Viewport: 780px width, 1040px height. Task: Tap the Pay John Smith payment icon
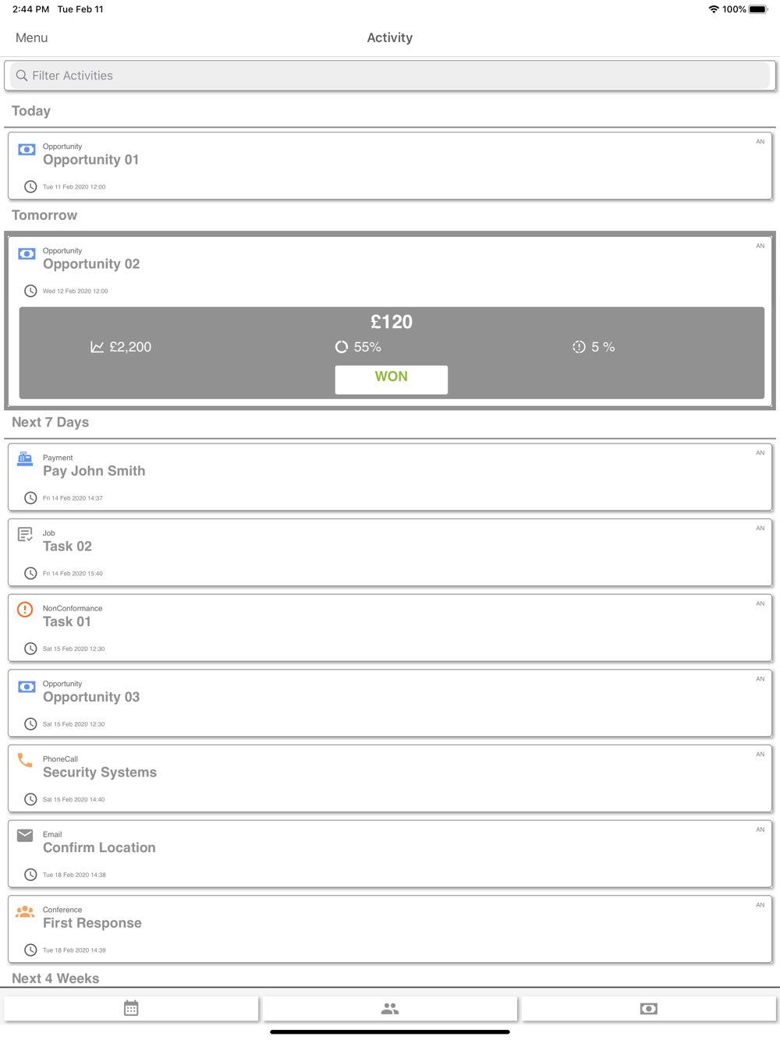coord(25,458)
